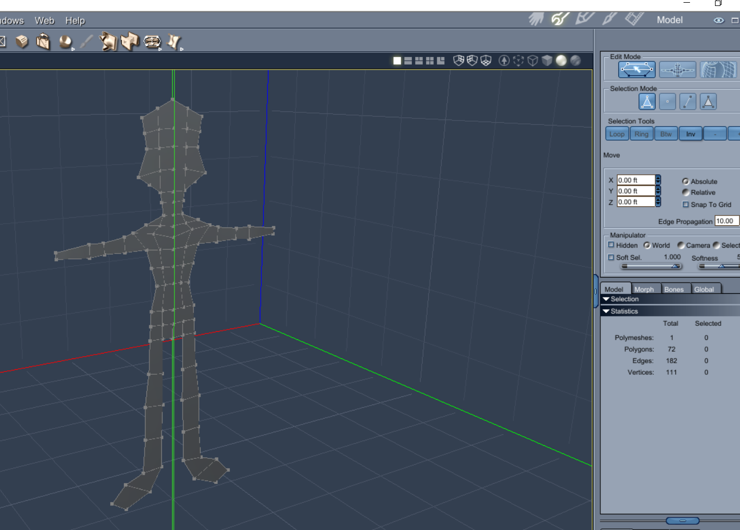Enable the Snap To Grid checkbox

click(x=686, y=205)
